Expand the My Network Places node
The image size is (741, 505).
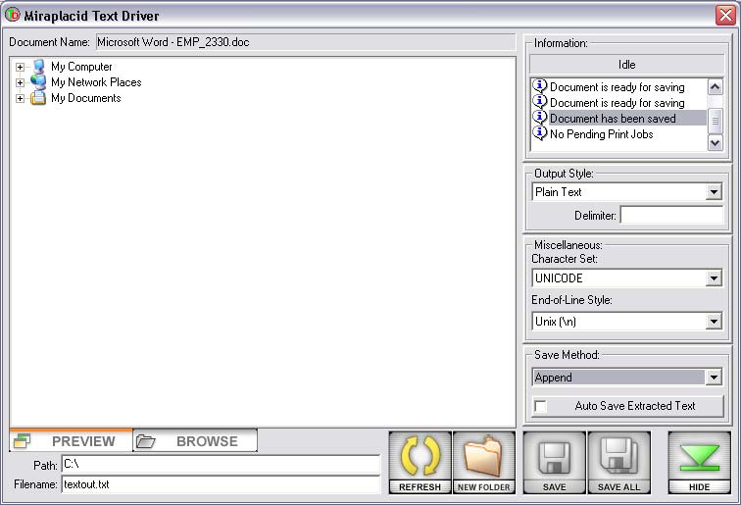point(20,82)
